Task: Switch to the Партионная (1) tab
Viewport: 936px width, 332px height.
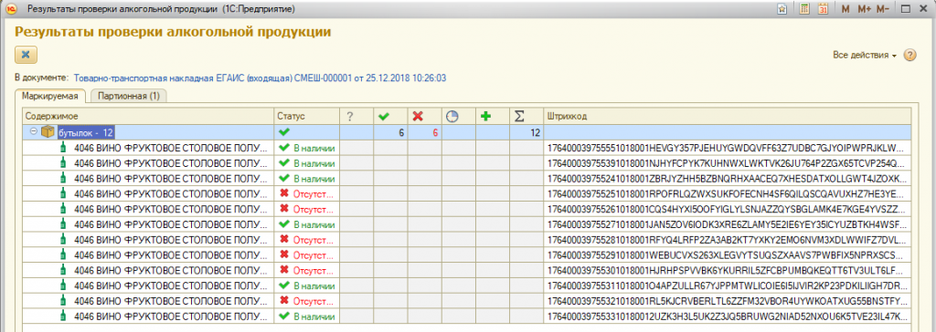Action: [x=129, y=96]
